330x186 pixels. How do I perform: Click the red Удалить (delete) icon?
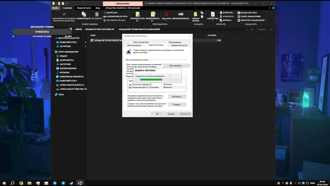167,14
